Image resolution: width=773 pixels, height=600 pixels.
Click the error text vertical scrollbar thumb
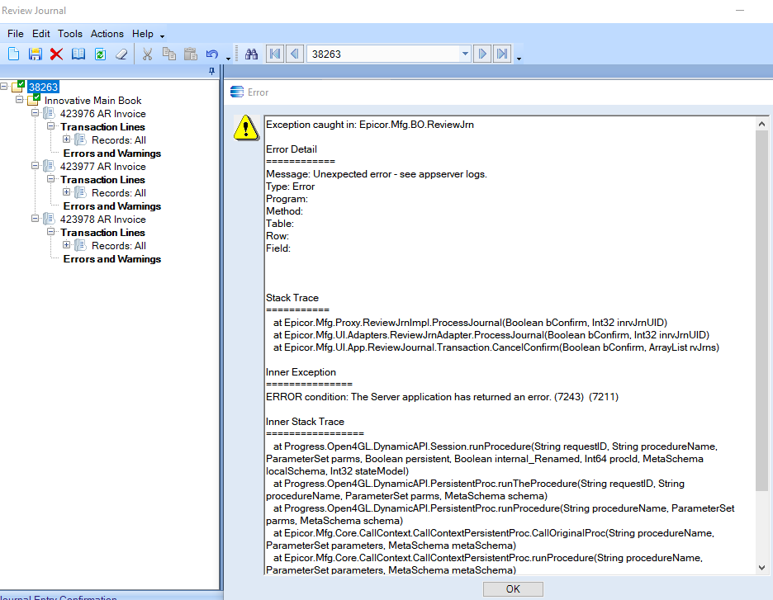[761, 310]
